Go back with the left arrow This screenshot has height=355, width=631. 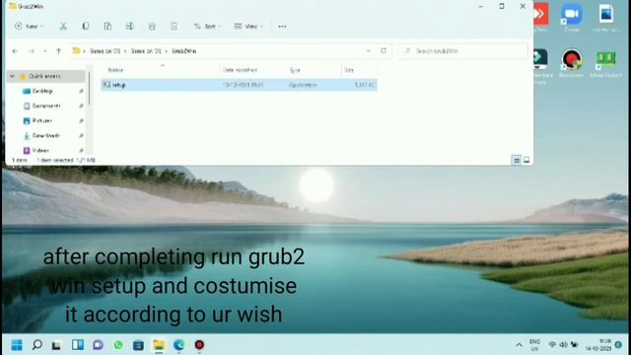15,51
